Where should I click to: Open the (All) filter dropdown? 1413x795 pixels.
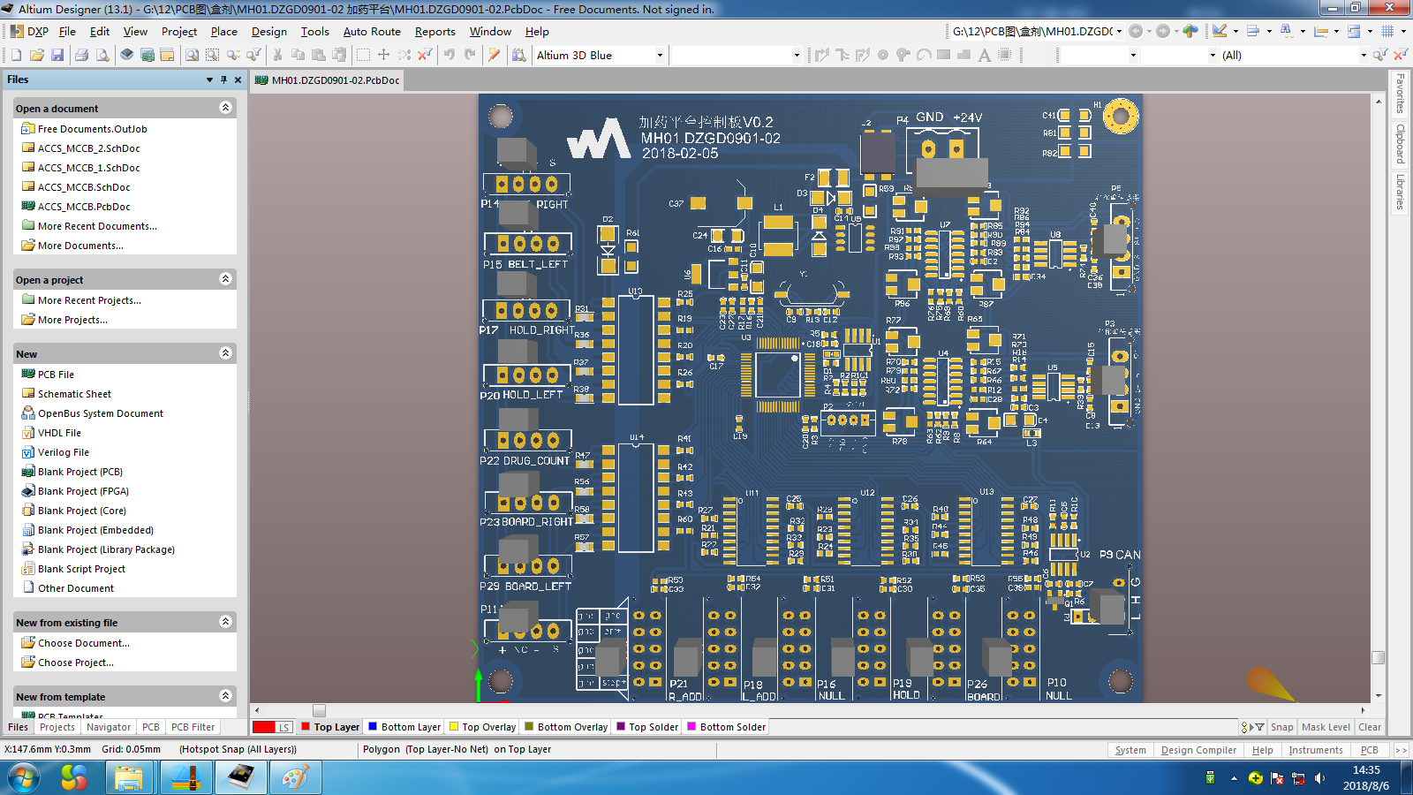point(1364,55)
